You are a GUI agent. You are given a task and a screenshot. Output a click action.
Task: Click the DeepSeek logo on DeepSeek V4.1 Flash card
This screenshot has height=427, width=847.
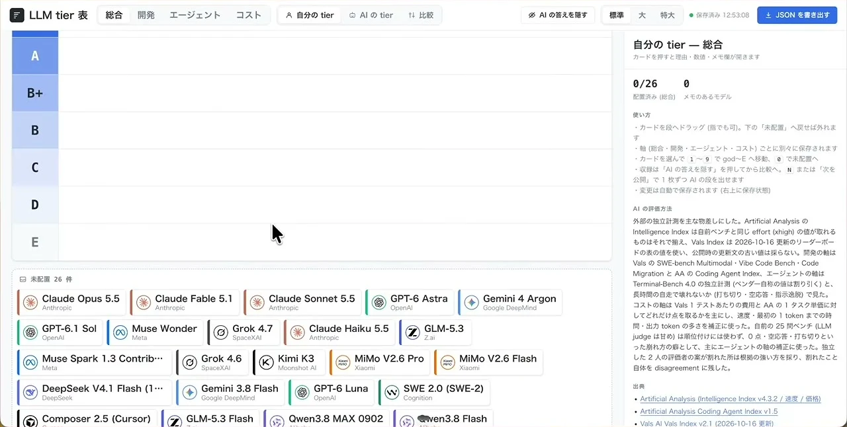pos(30,392)
